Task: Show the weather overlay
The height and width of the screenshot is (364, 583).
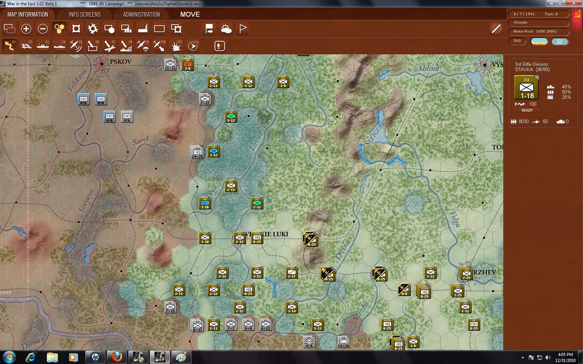Action: pos(226,28)
